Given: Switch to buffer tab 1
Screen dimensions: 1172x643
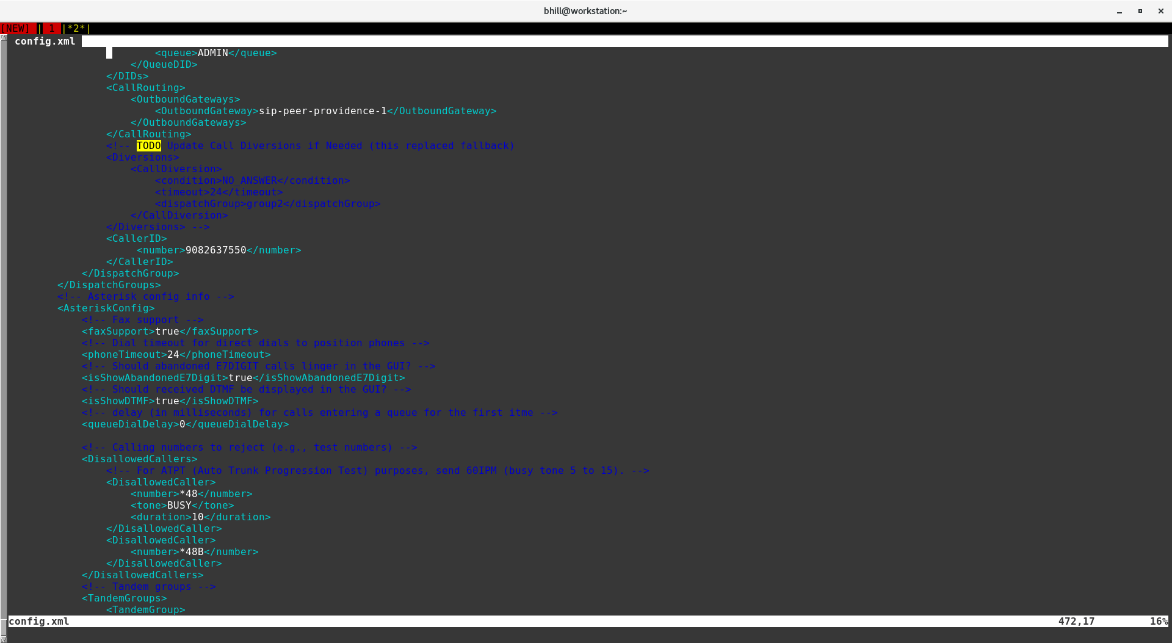Looking at the screenshot, I should (x=51, y=28).
